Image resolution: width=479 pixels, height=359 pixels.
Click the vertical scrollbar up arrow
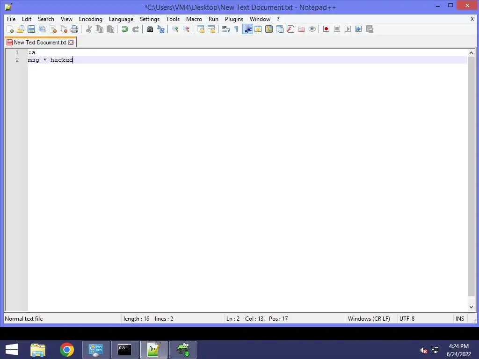tap(471, 53)
